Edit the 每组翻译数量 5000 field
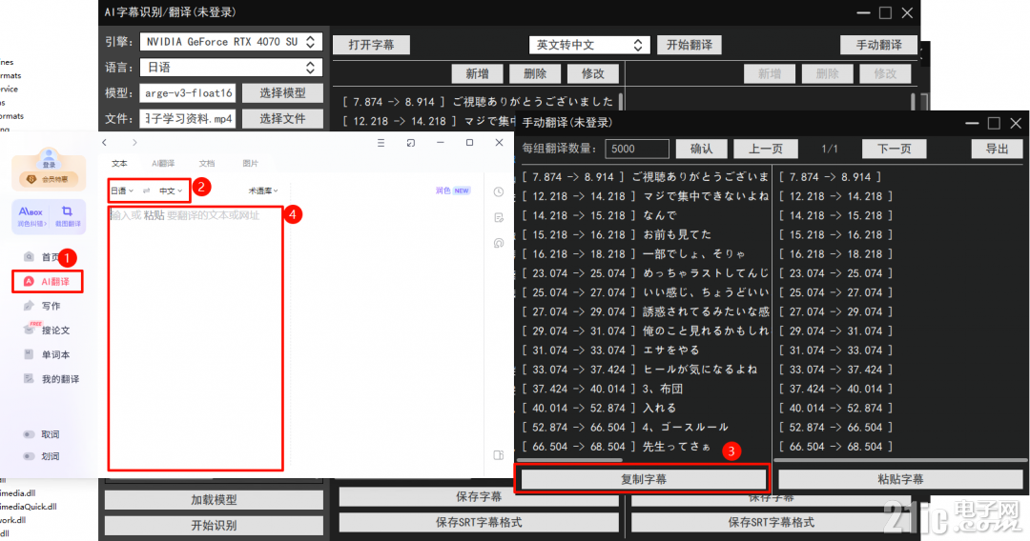Screen dimensions: 1030x541 point(637,149)
